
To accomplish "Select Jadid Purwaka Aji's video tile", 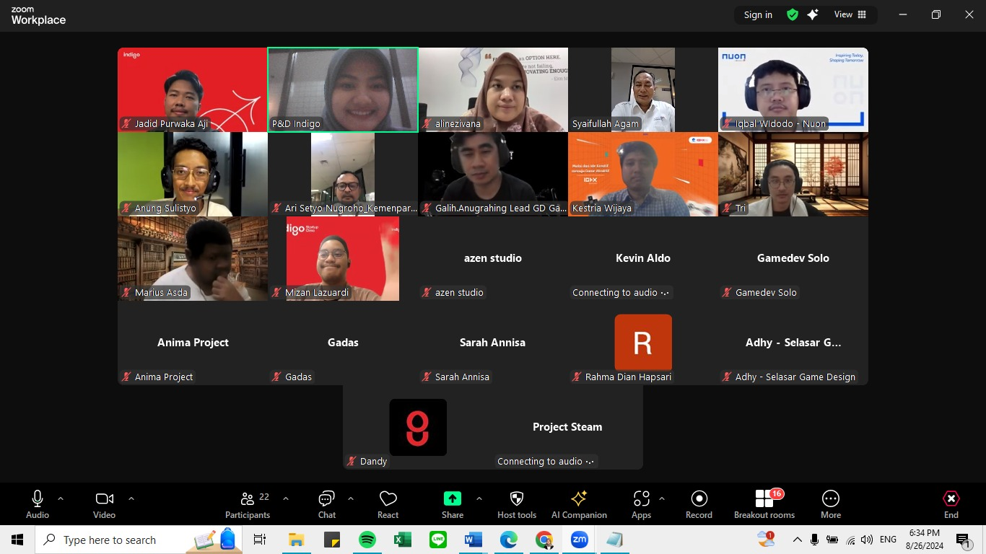I will click(193, 90).
